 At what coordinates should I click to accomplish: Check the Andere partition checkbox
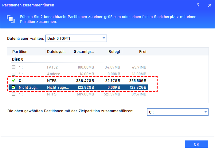coord(14,74)
